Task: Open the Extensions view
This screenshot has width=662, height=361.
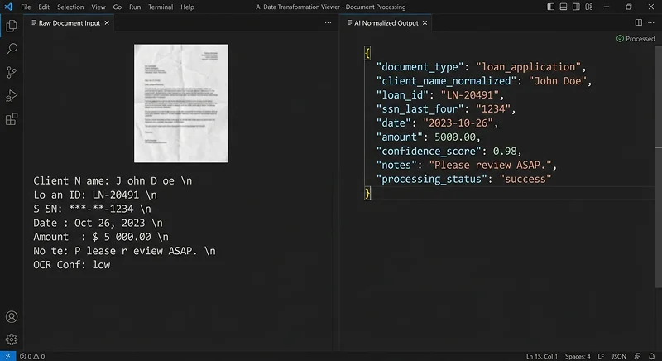Action: click(12, 119)
